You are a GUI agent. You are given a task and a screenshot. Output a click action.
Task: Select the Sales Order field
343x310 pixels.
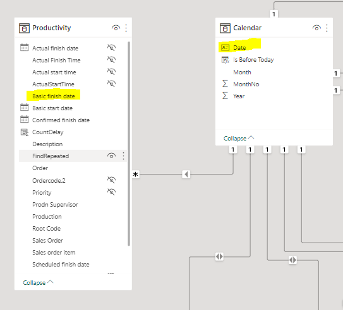tap(47, 241)
